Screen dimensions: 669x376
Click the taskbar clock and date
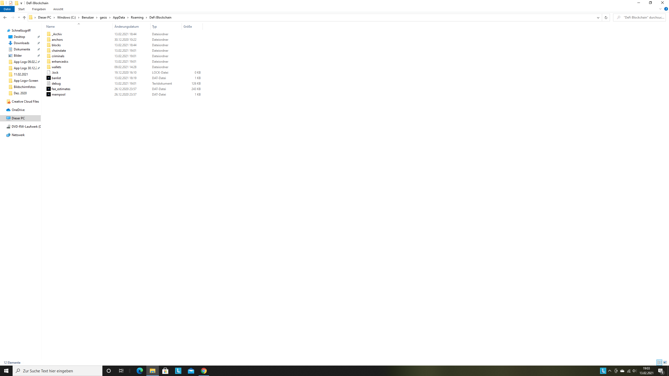[x=647, y=371]
